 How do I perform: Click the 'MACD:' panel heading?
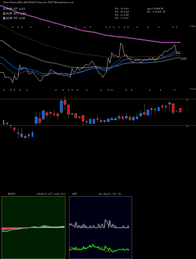(x=12, y=194)
